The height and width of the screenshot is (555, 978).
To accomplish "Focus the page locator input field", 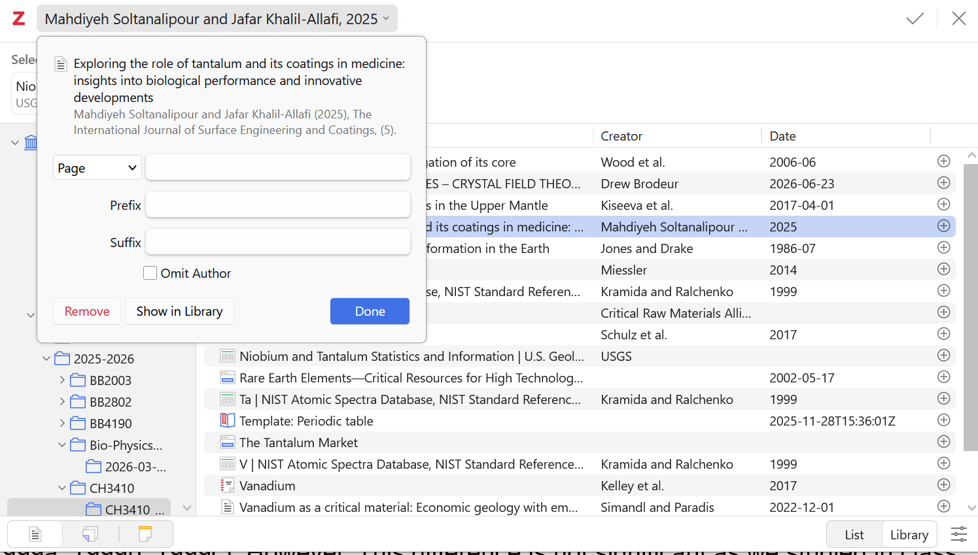I will pyautogui.click(x=278, y=167).
